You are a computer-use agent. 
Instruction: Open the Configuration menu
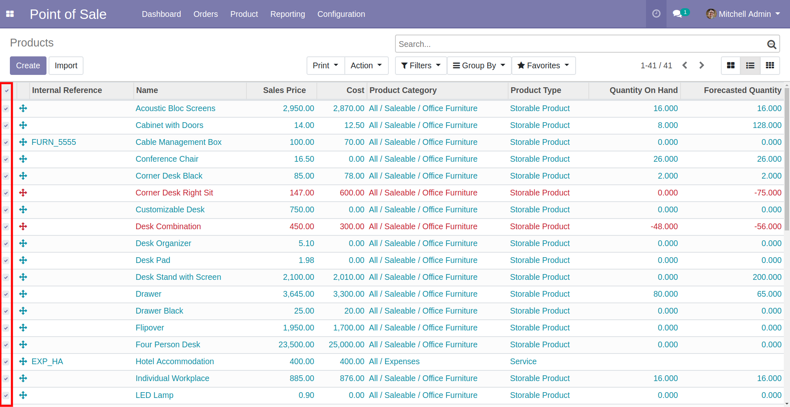click(x=341, y=14)
